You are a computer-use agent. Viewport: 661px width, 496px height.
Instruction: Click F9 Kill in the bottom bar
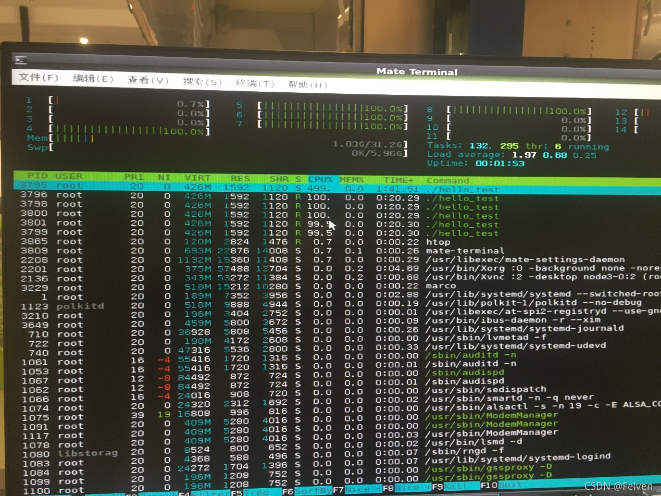pos(457,487)
